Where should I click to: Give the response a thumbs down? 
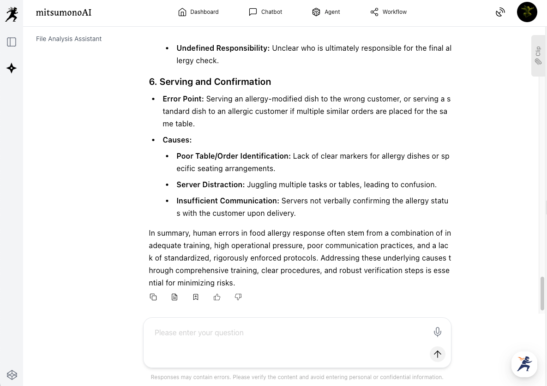pyautogui.click(x=238, y=297)
